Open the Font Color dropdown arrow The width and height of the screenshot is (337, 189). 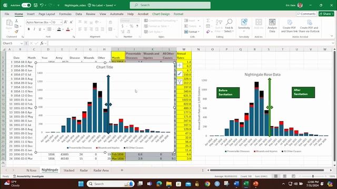point(72,29)
